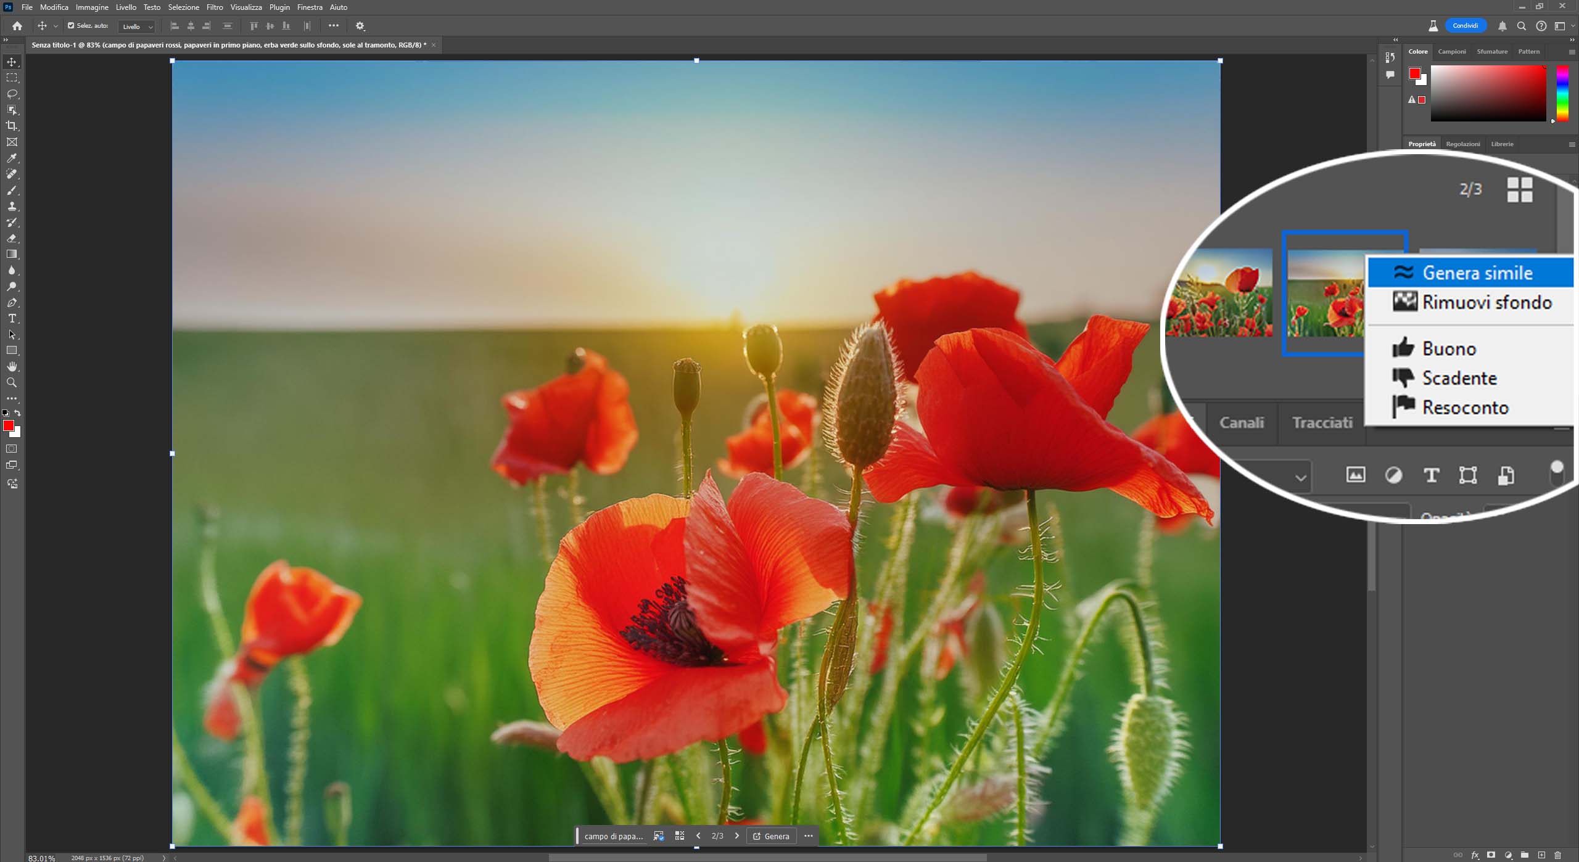
Task: Swap foreground and background colors
Action: (18, 413)
